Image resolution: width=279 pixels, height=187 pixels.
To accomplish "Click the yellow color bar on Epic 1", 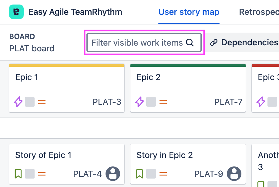I will (x=67, y=65).
